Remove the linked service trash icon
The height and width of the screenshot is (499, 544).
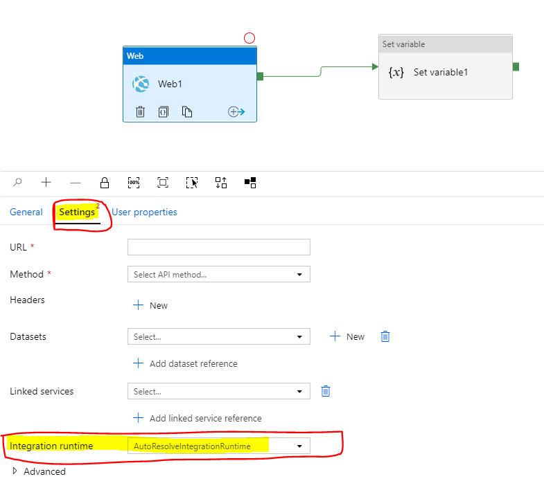(326, 391)
